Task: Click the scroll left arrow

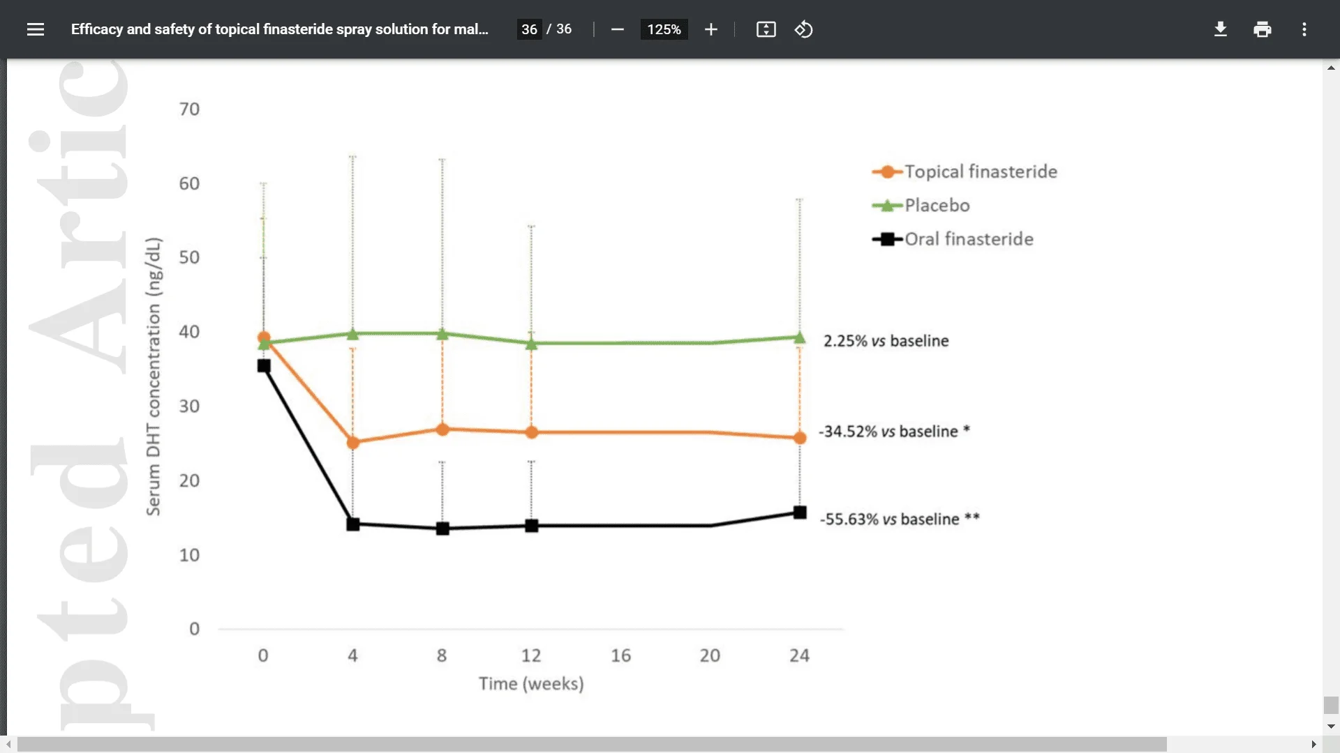Action: coord(8,745)
